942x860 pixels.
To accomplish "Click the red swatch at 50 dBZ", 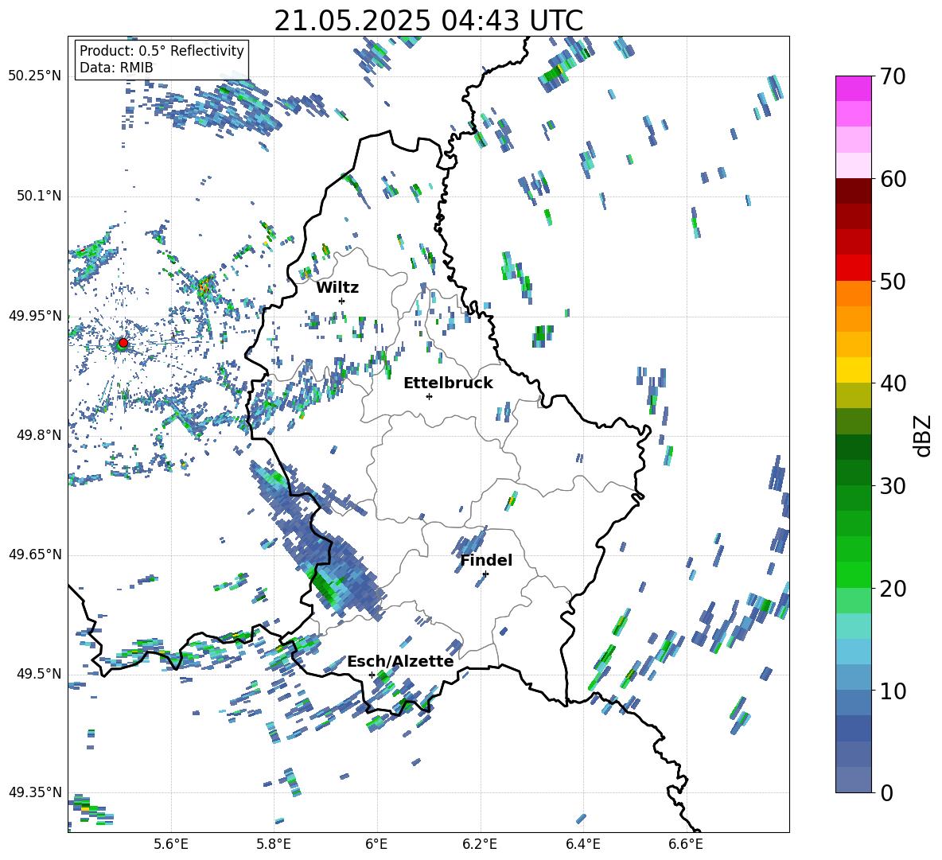I will click(853, 268).
